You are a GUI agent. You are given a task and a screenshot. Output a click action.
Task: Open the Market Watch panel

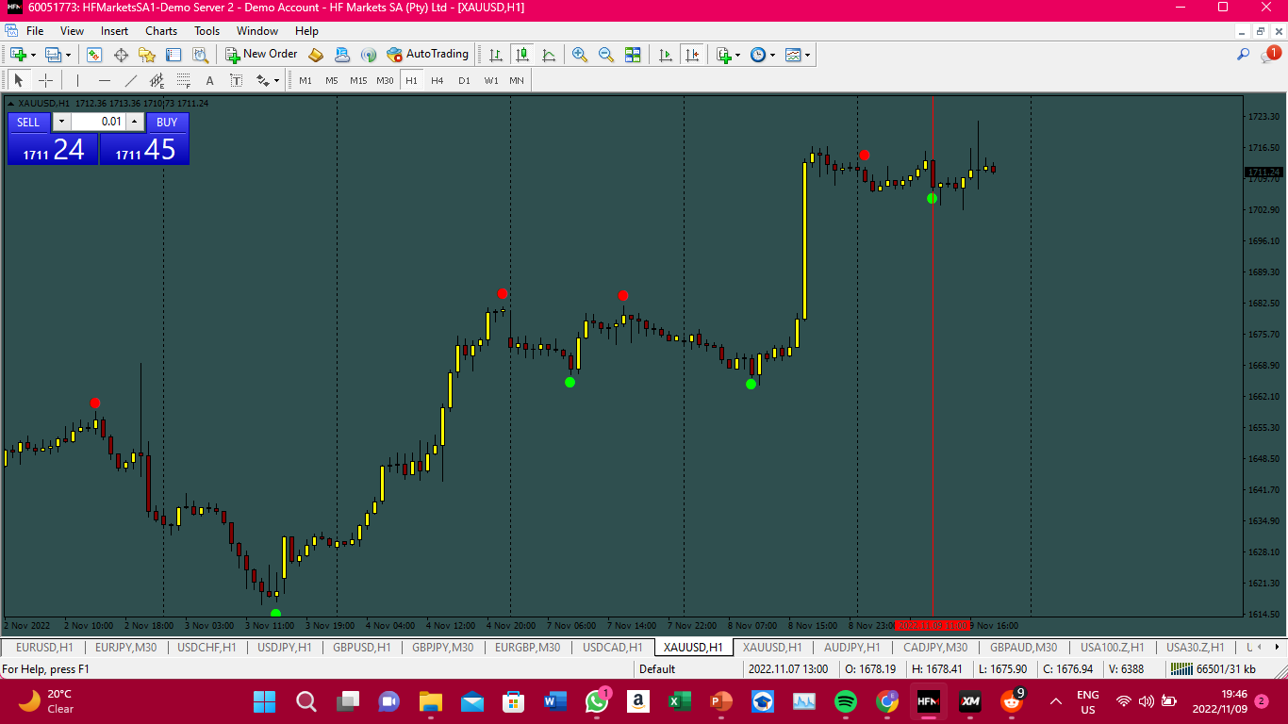[94, 55]
